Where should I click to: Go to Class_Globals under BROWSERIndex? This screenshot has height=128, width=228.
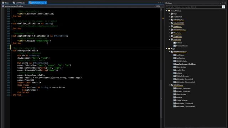(181, 67)
